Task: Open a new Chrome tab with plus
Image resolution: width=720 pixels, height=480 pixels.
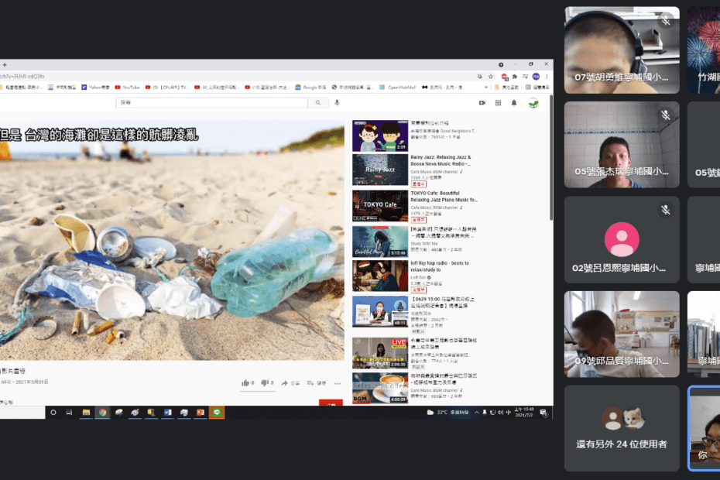Action: [5, 65]
